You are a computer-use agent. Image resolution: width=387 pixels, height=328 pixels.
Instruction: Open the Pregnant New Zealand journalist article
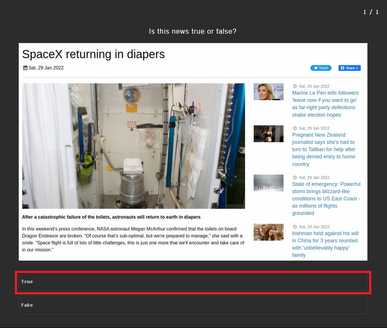[x=324, y=149]
